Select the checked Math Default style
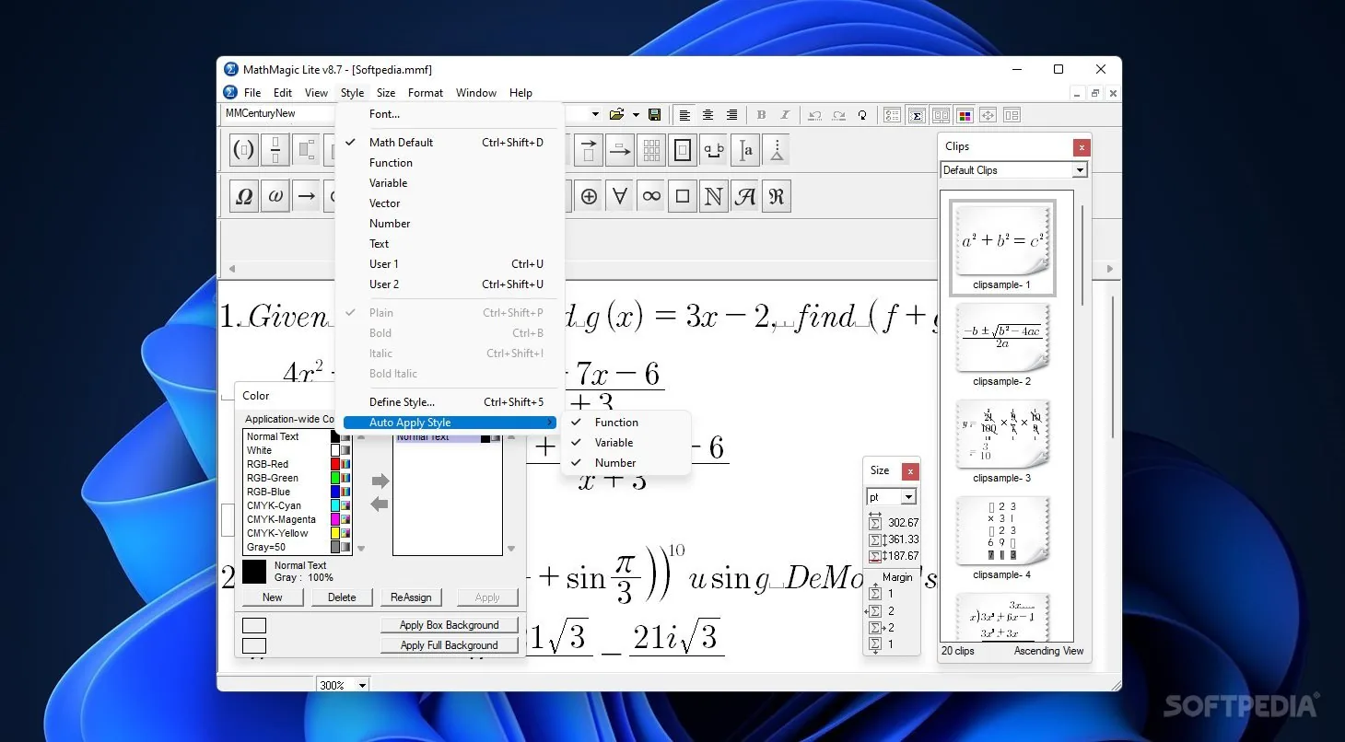Image resolution: width=1345 pixels, height=742 pixels. click(x=450, y=143)
